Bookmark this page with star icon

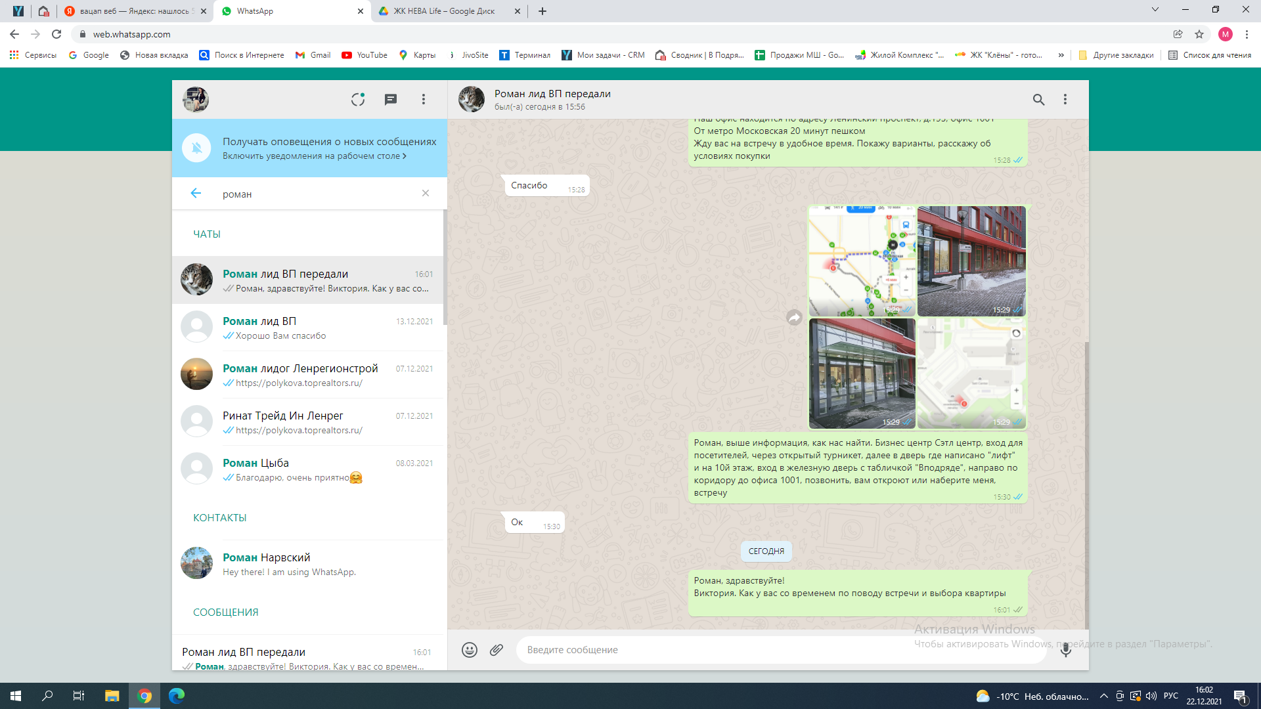click(1199, 34)
